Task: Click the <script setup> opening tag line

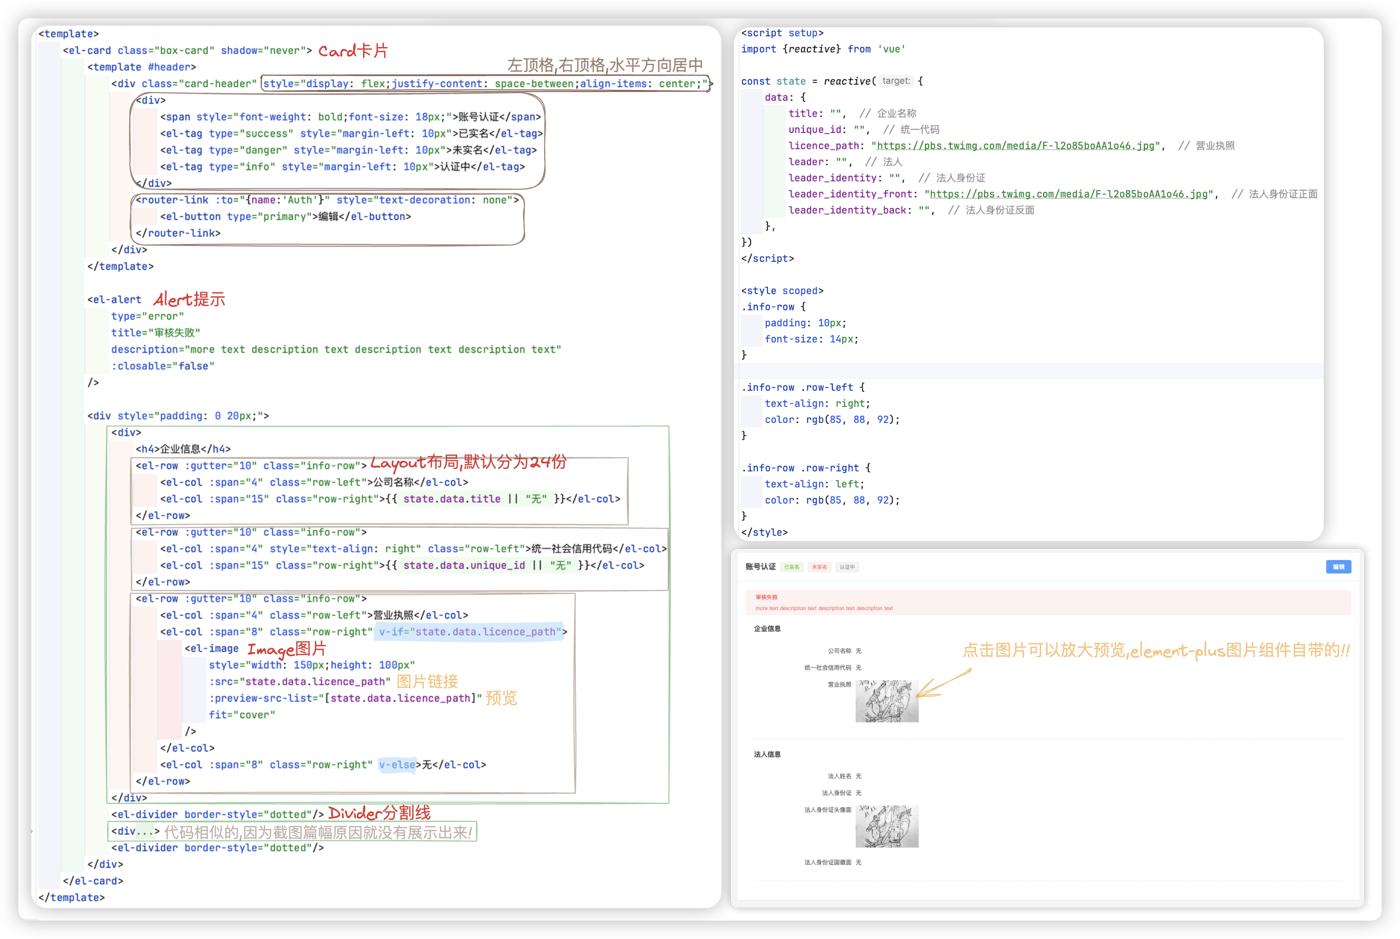Action: coord(782,33)
